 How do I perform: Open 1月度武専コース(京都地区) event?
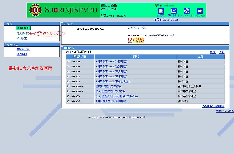click(111, 77)
